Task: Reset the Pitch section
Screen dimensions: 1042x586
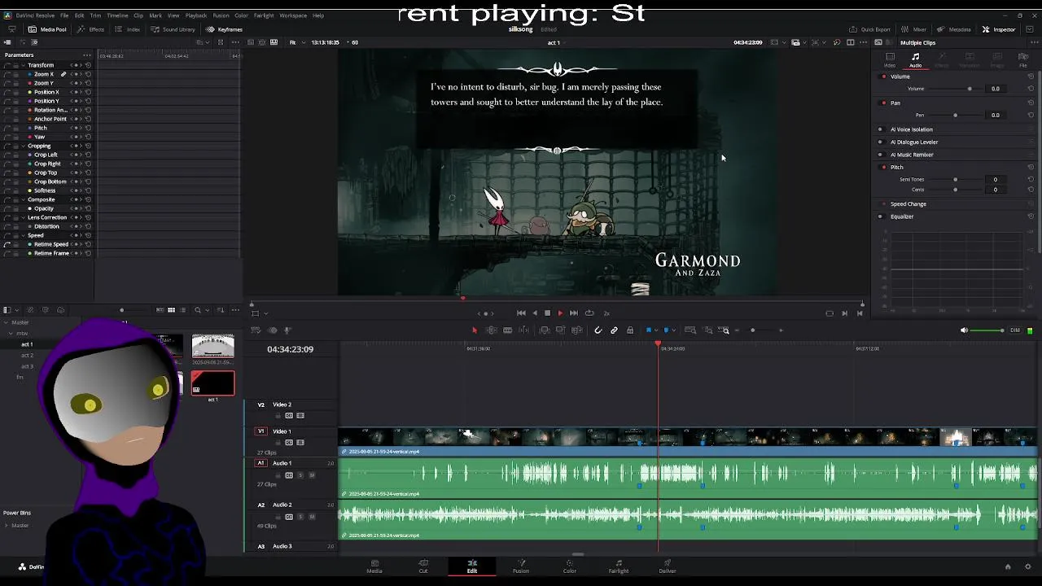Action: [1031, 167]
